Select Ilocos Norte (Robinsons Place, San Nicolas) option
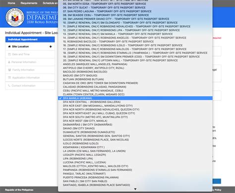 pyautogui.click(x=135, y=140)
